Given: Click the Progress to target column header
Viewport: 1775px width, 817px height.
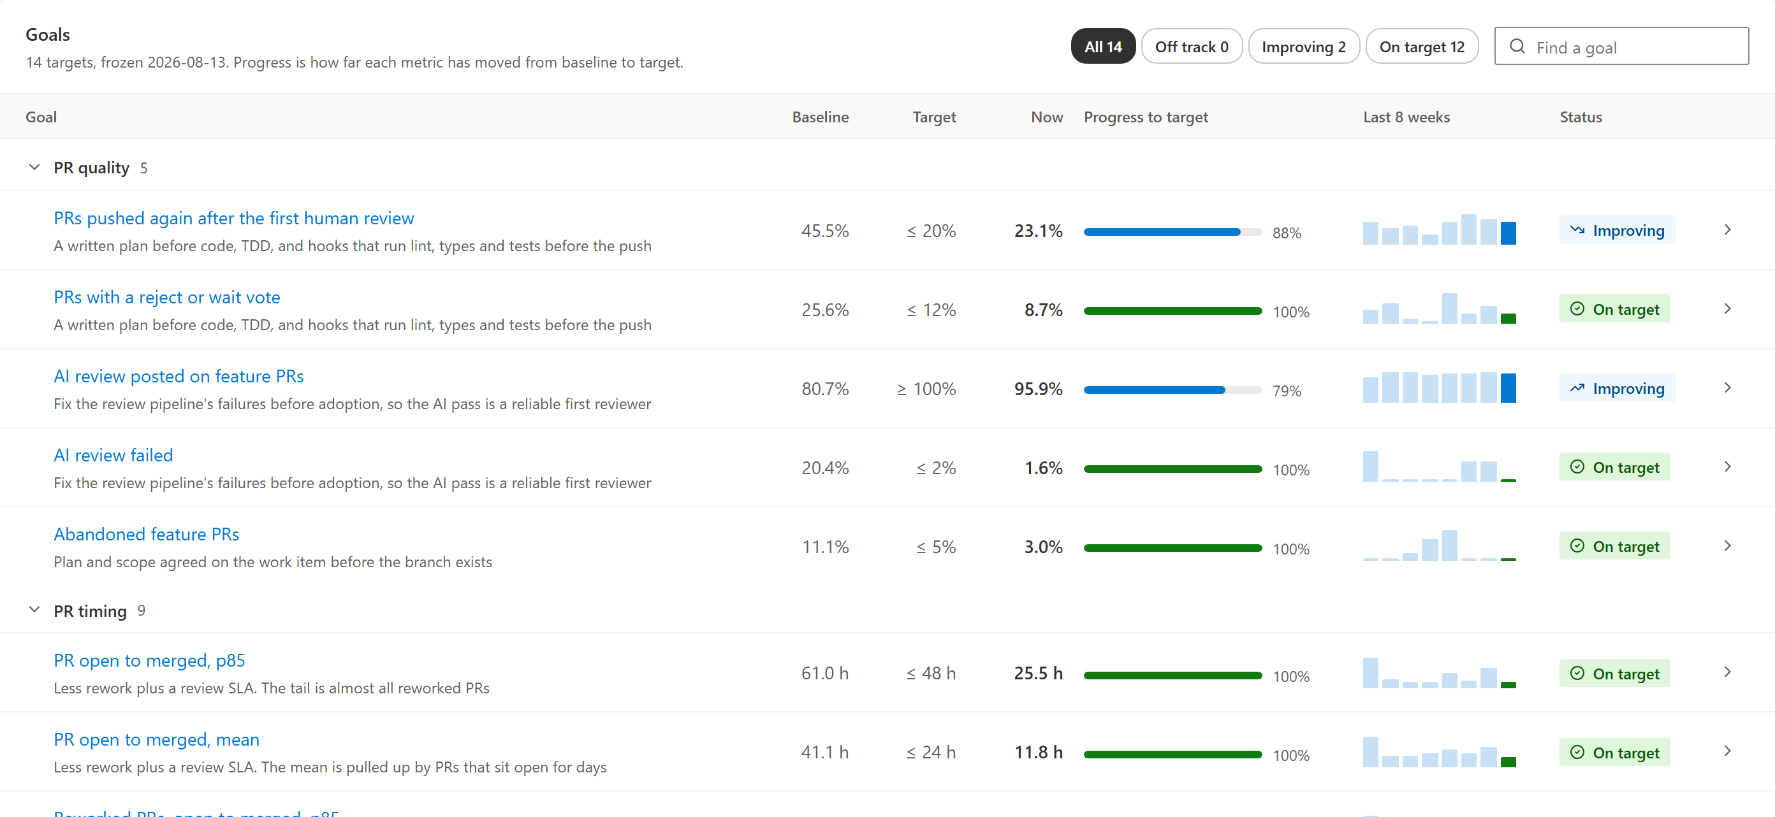Looking at the screenshot, I should pyautogui.click(x=1145, y=117).
